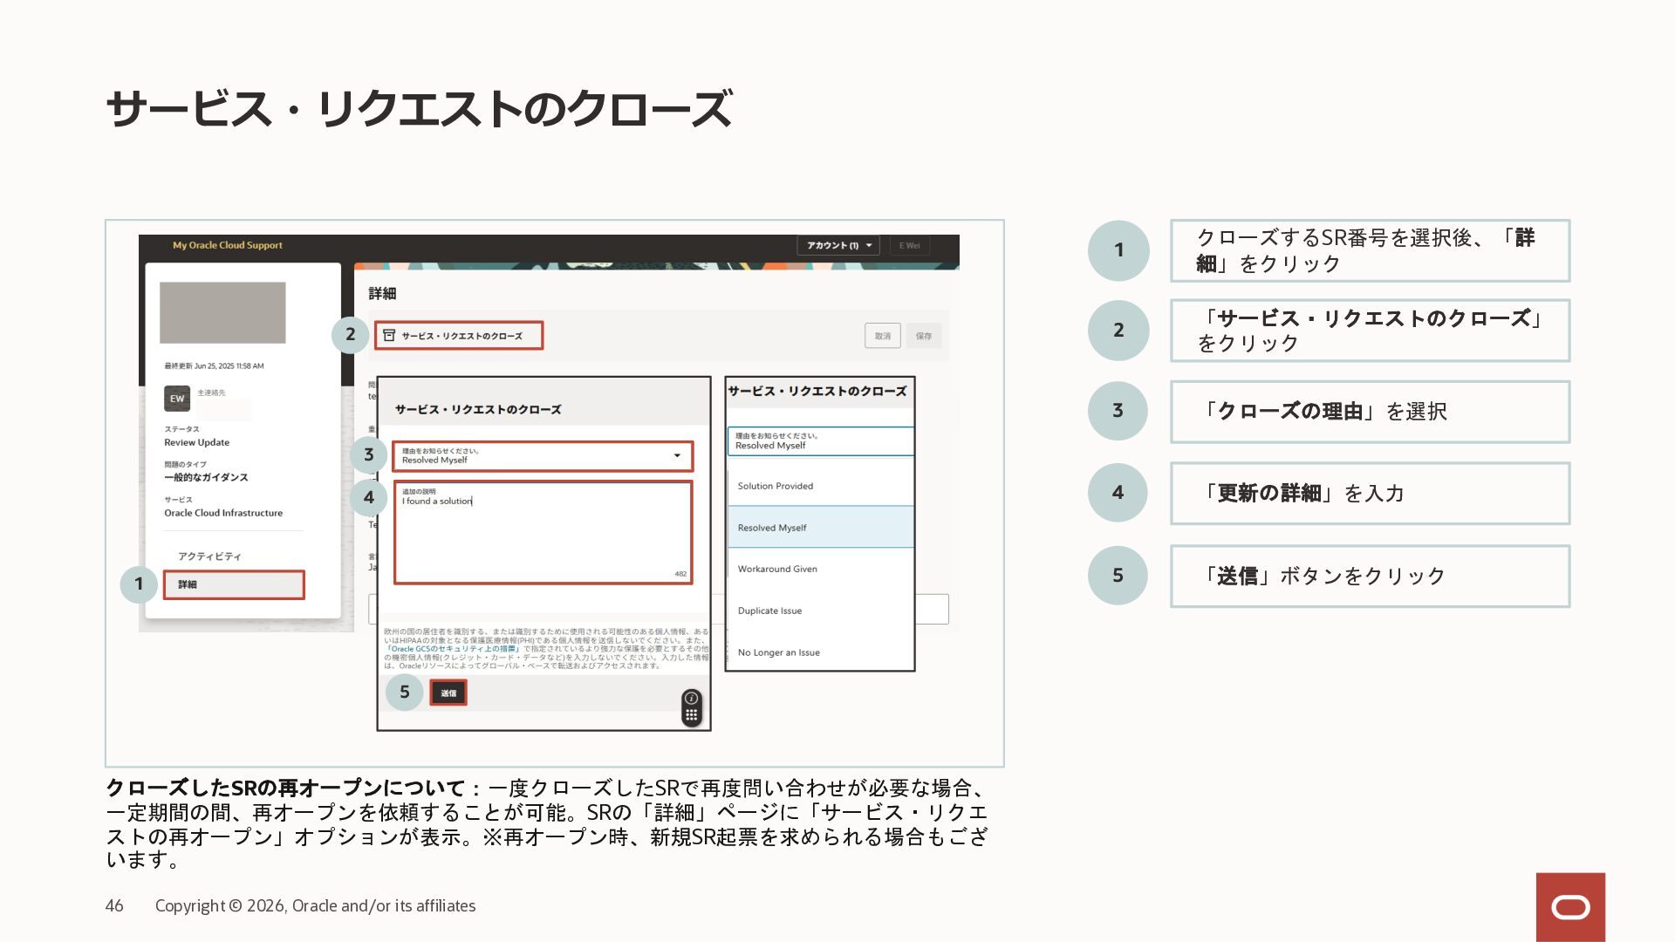Click the dropdown arrow in the reason field

pos(677,455)
